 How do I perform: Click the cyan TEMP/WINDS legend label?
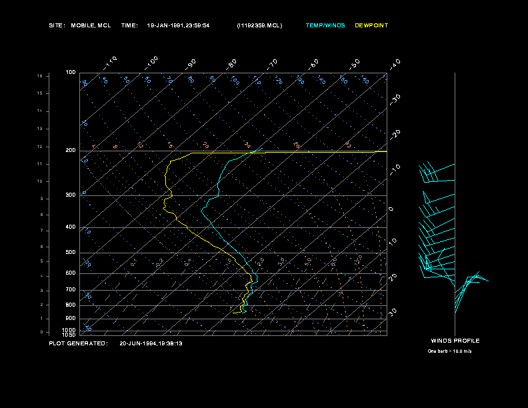point(325,25)
